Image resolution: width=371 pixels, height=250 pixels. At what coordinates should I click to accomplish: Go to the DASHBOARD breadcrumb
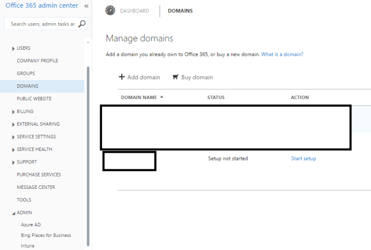(x=135, y=11)
